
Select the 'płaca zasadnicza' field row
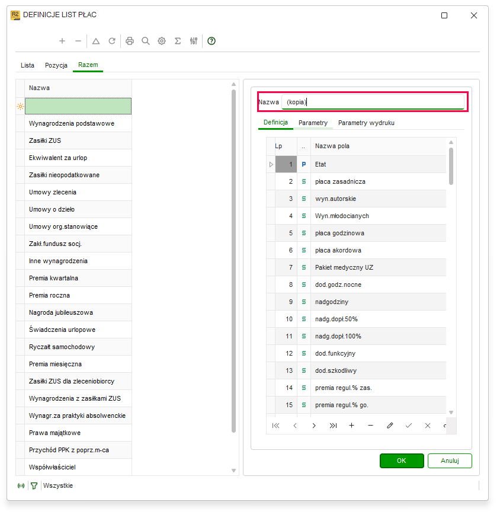coord(356,182)
